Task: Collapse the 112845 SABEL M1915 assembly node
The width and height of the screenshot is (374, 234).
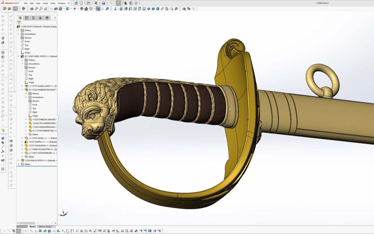Action: 18,56
